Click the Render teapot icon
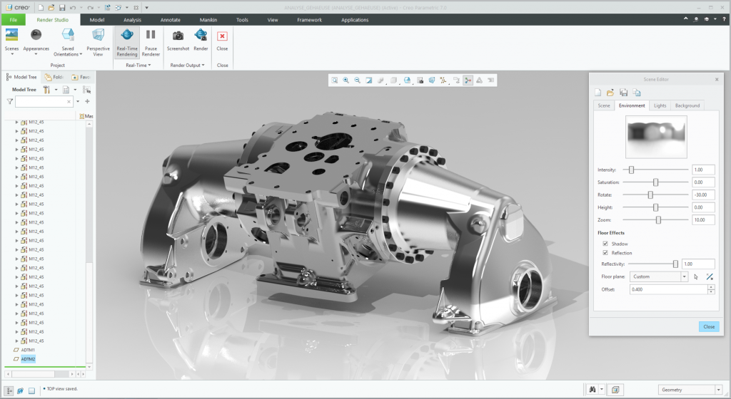This screenshot has height=399, width=731. coord(201,36)
